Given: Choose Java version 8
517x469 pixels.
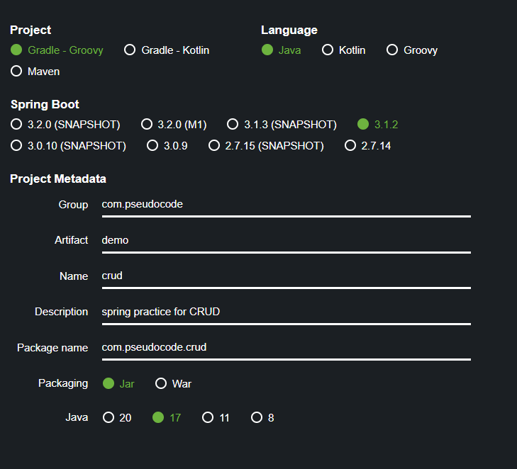Looking at the screenshot, I should pos(262,417).
